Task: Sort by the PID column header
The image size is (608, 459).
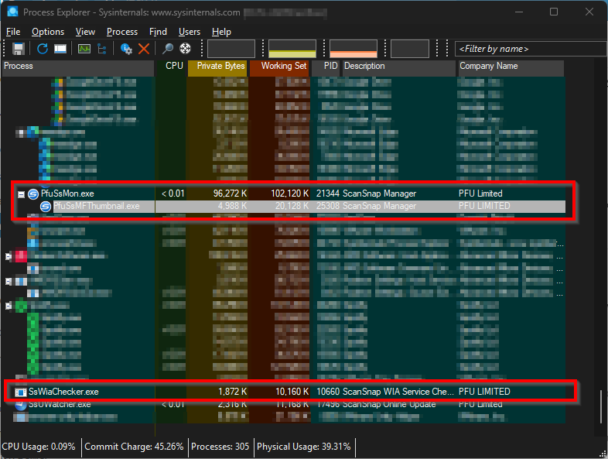Action: tap(326, 67)
